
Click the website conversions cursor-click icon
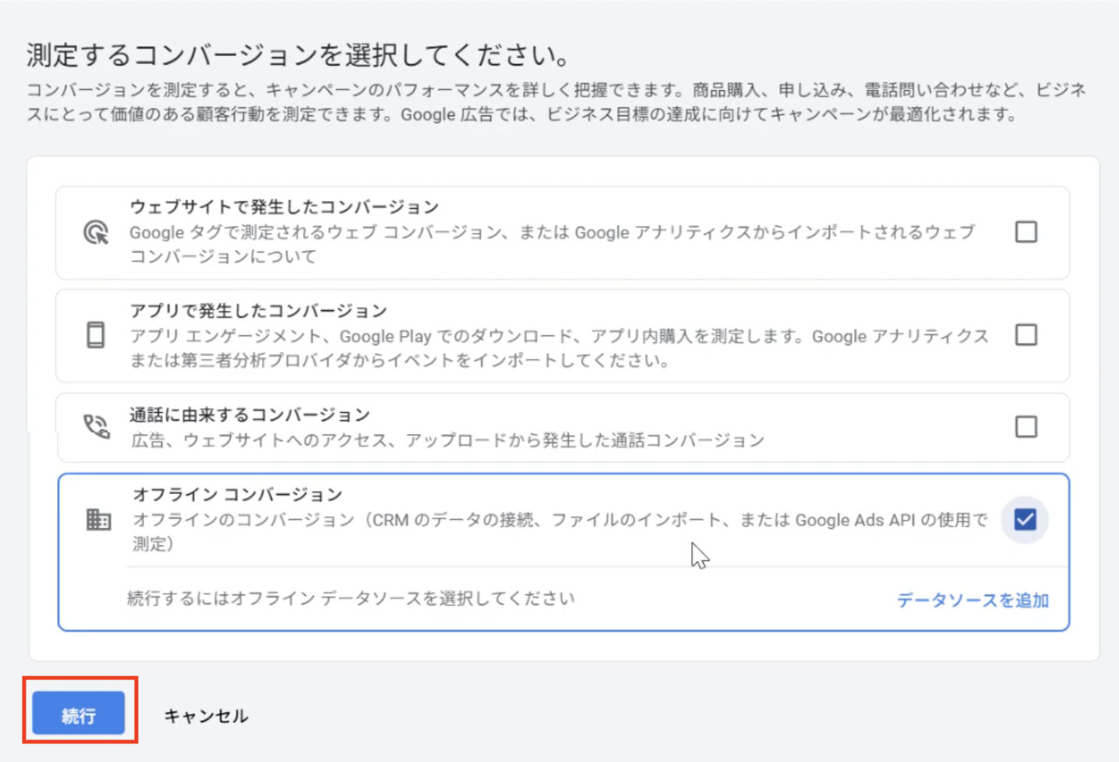[95, 232]
